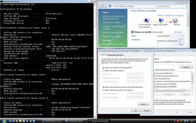Click the help '?' button of TCP/IPv4 dialog

click(x=146, y=51)
